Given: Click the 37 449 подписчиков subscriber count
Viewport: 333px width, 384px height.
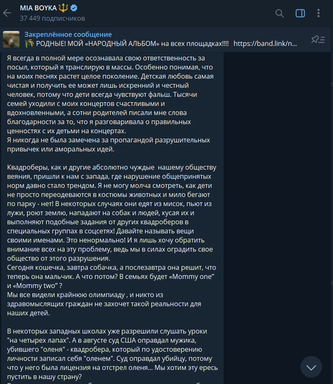Looking at the screenshot, I should click(x=52, y=18).
